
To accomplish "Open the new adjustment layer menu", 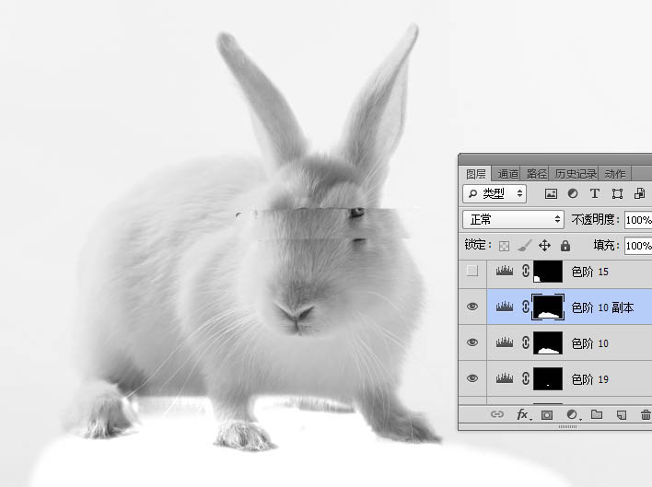I will point(572,415).
